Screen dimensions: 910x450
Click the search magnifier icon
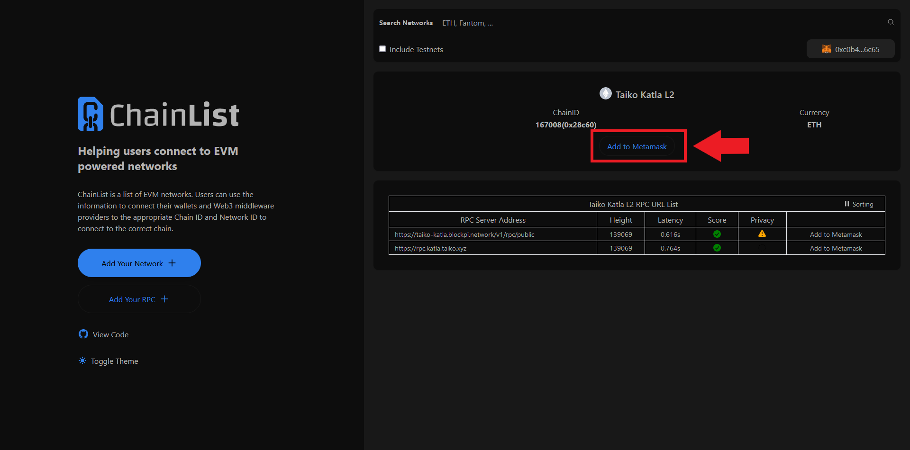(891, 22)
